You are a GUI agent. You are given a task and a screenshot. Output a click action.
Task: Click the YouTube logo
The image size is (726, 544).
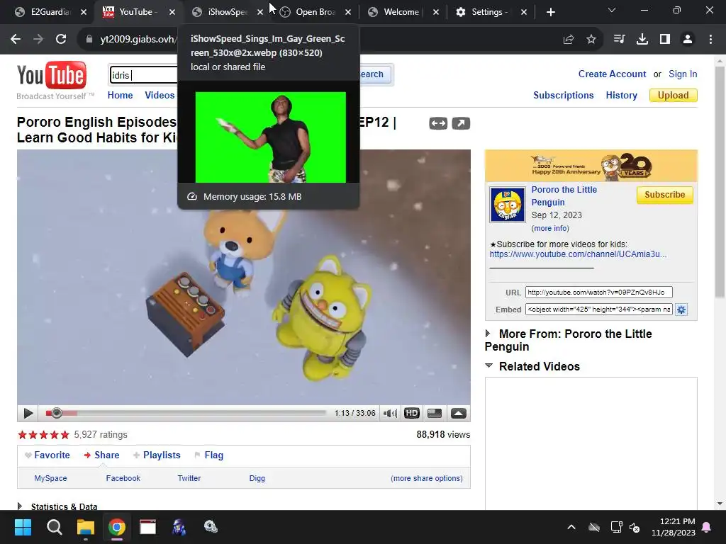51,75
